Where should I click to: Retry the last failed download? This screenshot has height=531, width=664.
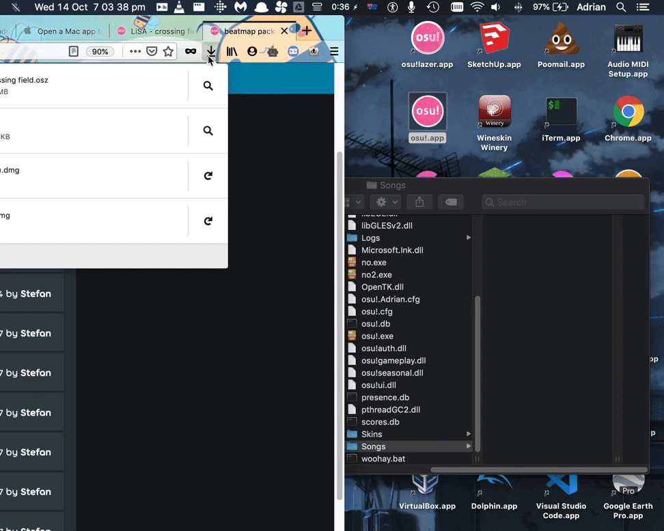coord(208,221)
